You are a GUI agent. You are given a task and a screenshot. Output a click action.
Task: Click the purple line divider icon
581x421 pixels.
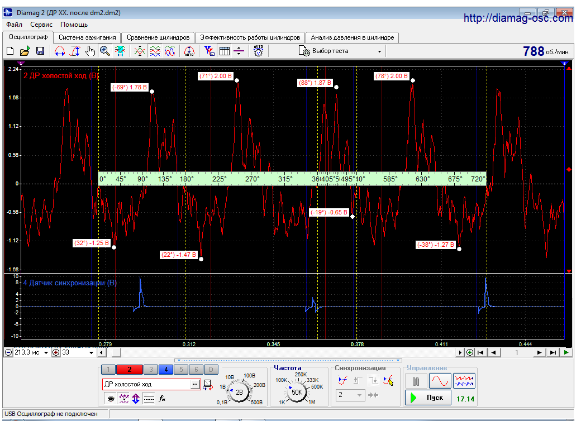pos(239,51)
